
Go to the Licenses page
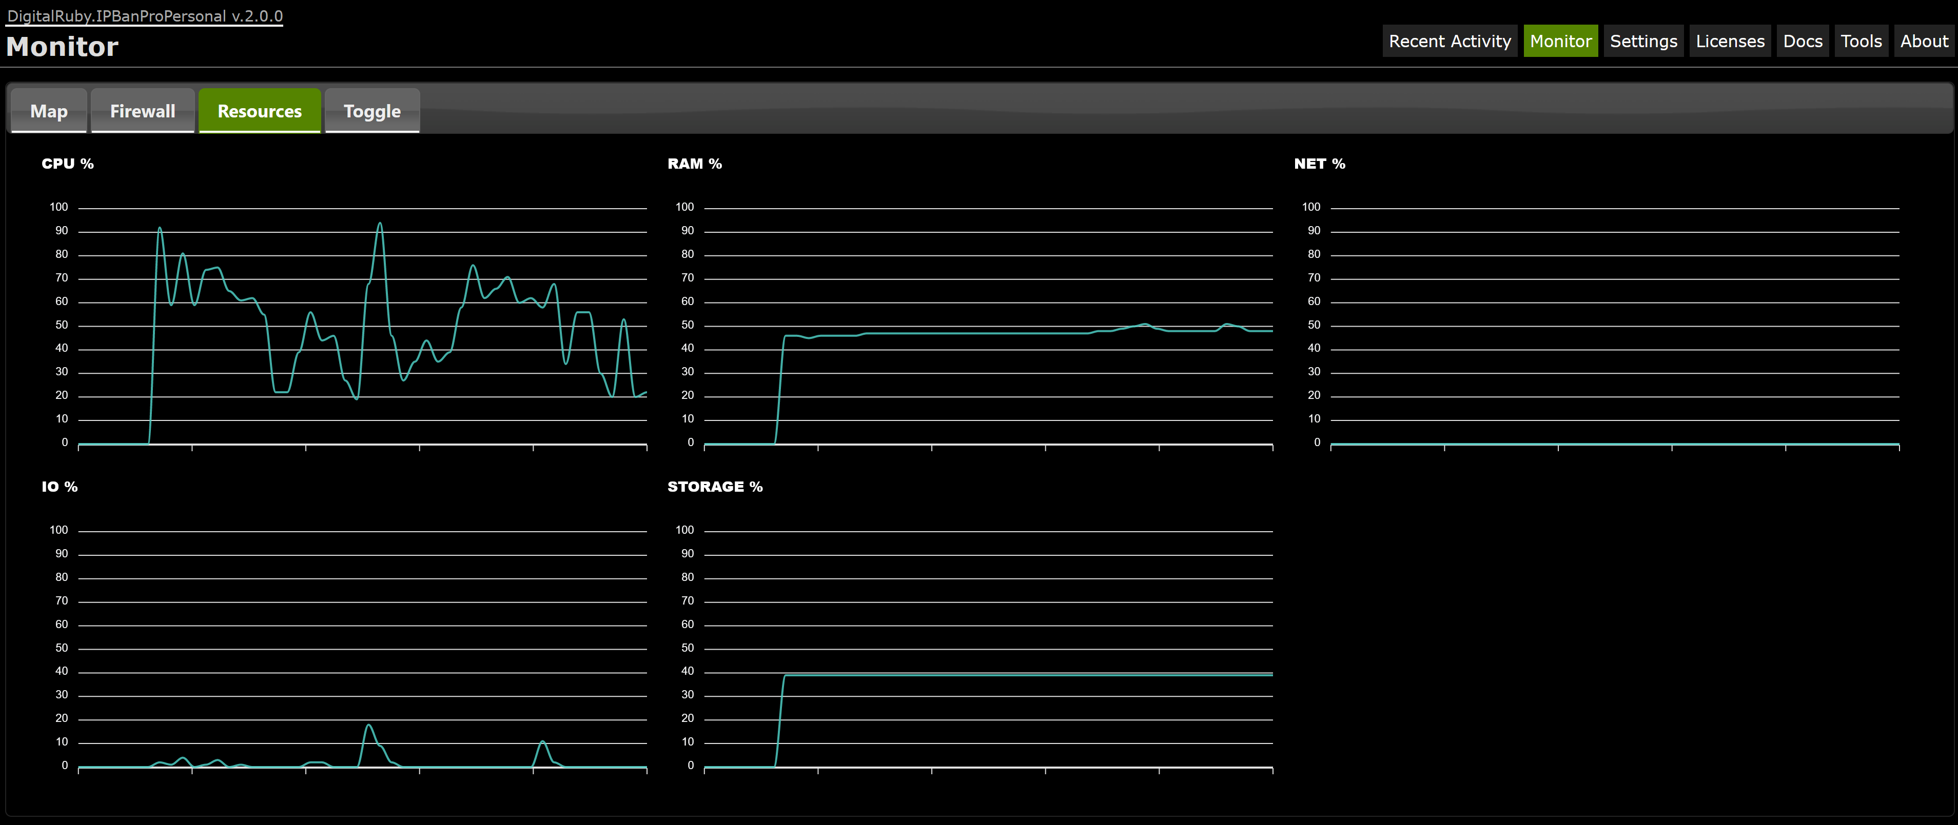coord(1730,41)
